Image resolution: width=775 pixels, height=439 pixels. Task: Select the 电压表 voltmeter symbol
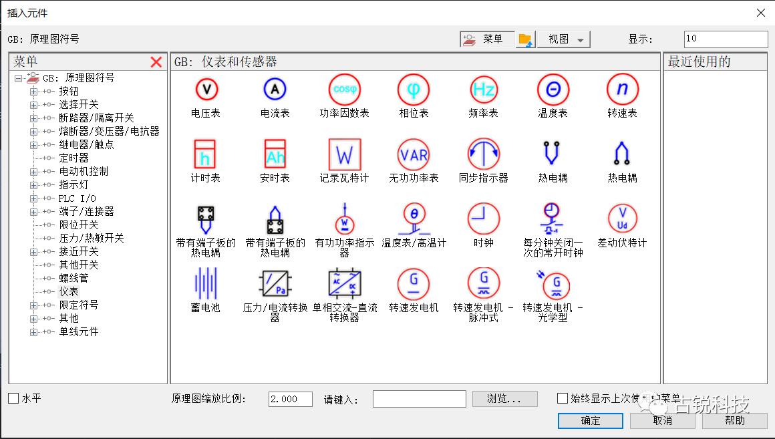coord(206,90)
